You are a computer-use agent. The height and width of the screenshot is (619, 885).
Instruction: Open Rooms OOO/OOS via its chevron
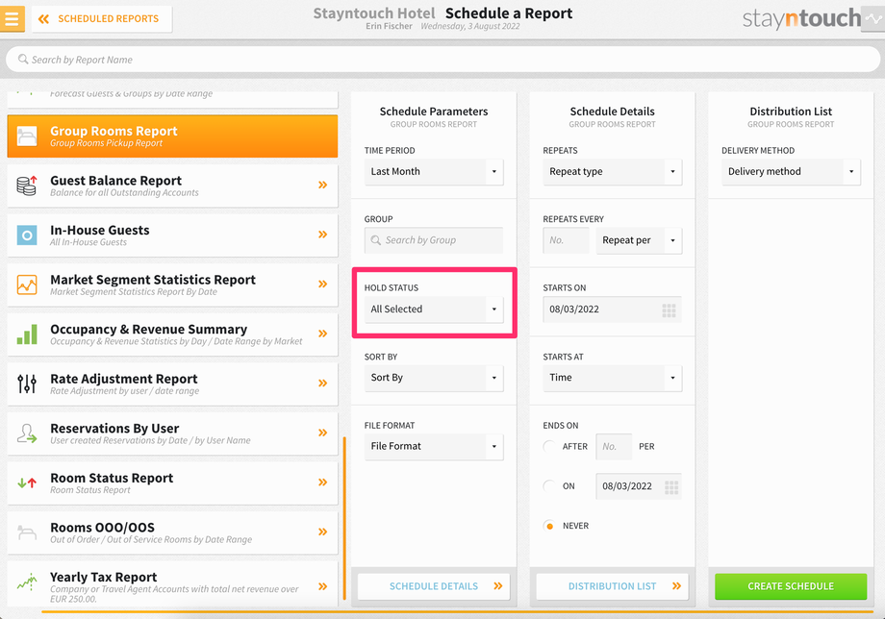coord(322,532)
